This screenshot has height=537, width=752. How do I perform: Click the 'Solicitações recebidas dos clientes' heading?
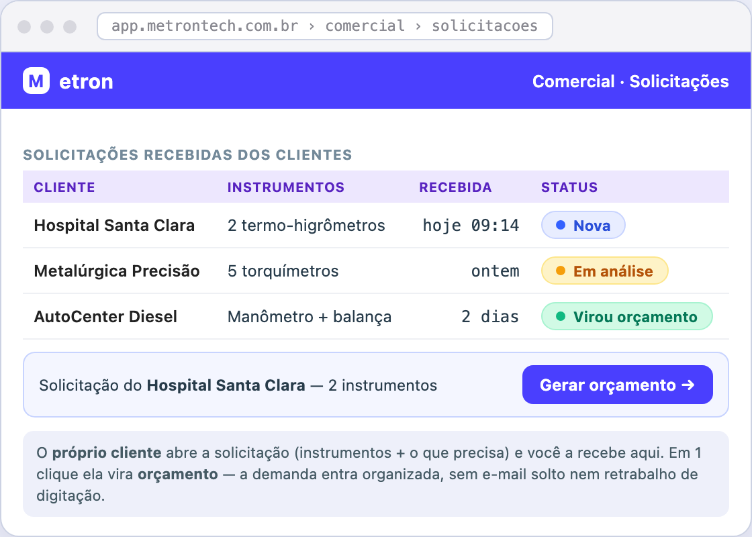187,154
